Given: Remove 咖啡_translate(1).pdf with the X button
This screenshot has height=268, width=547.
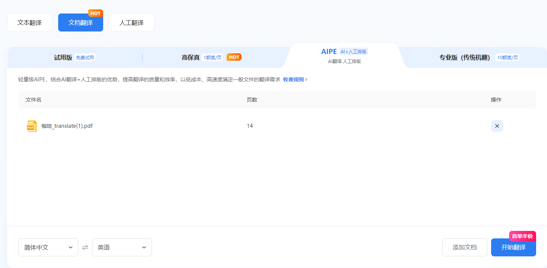Looking at the screenshot, I should tap(497, 126).
